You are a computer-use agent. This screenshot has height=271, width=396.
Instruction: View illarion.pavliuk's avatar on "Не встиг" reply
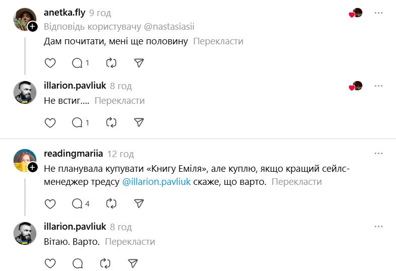pos(25,92)
